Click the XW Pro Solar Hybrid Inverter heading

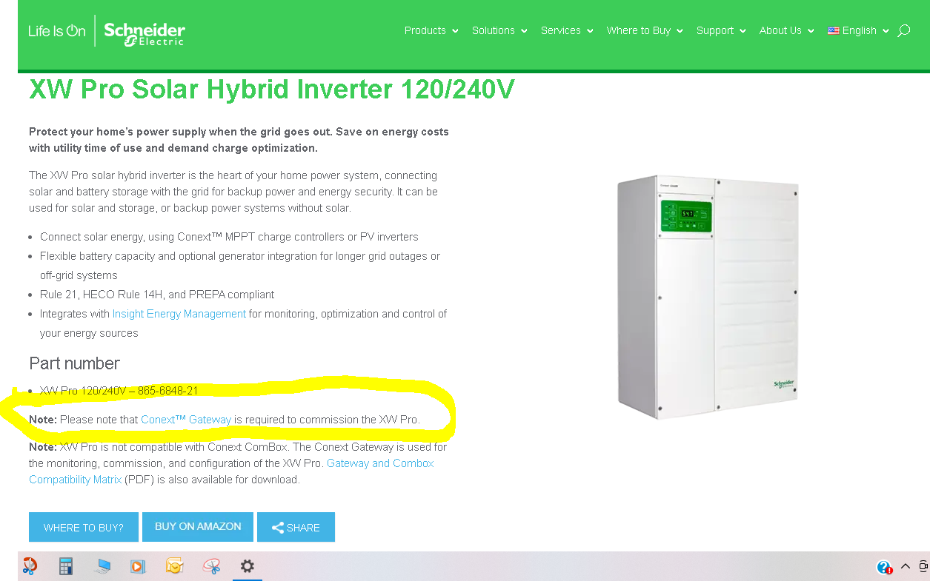pyautogui.click(x=272, y=90)
